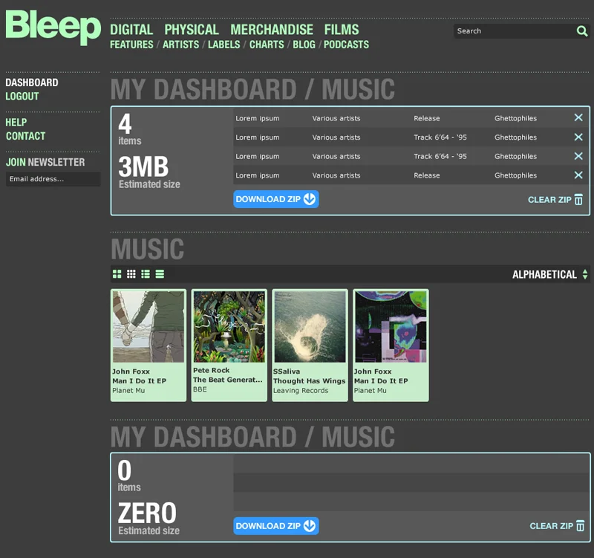Screen dimensions: 594x558
Task: Click the search magnifier icon
Action: pyautogui.click(x=582, y=30)
